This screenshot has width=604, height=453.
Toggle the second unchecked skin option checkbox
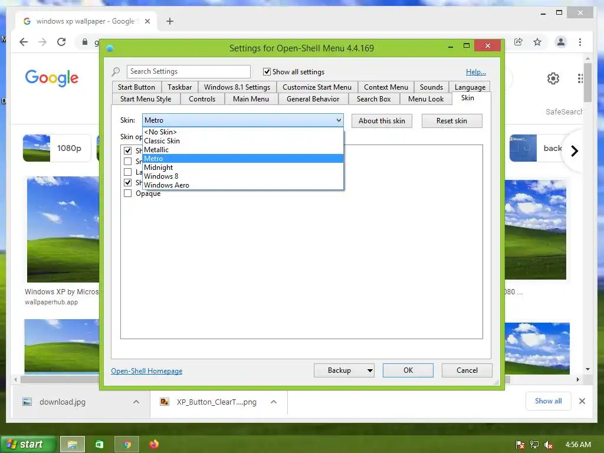[x=127, y=161]
